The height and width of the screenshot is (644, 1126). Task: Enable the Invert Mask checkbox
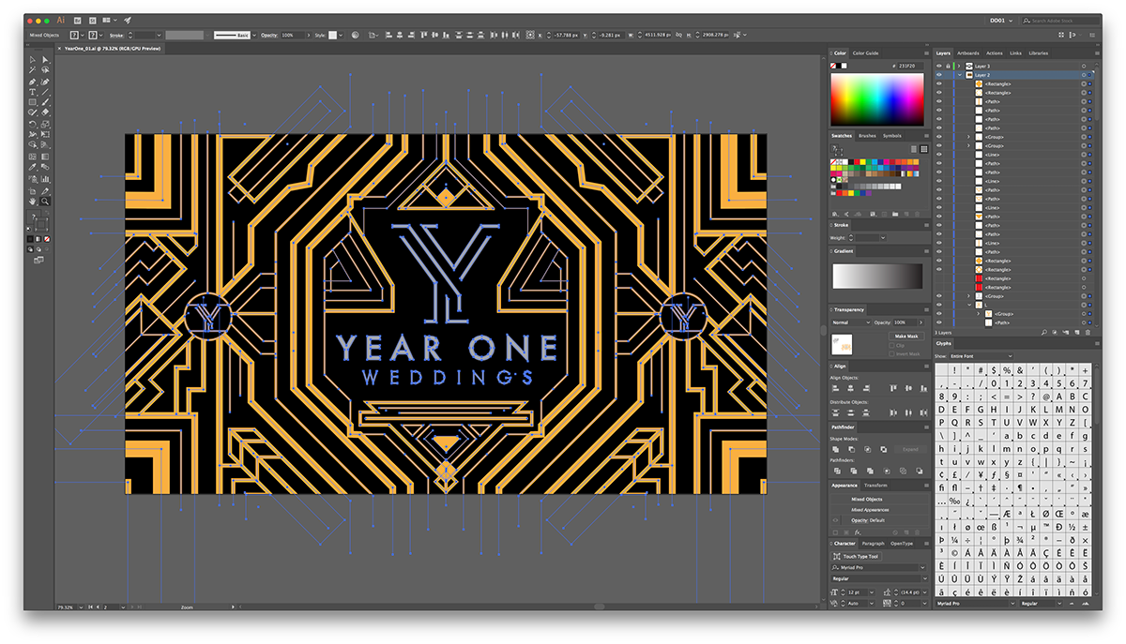tap(891, 353)
